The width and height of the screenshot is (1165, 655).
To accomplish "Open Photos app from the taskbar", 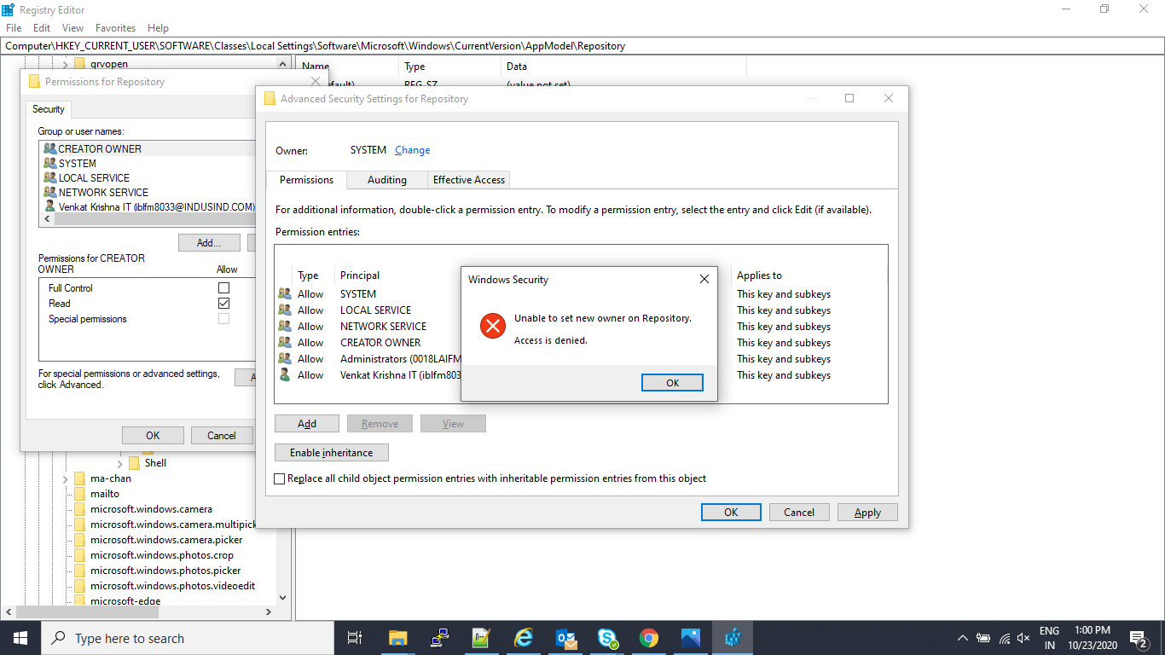I will 691,638.
